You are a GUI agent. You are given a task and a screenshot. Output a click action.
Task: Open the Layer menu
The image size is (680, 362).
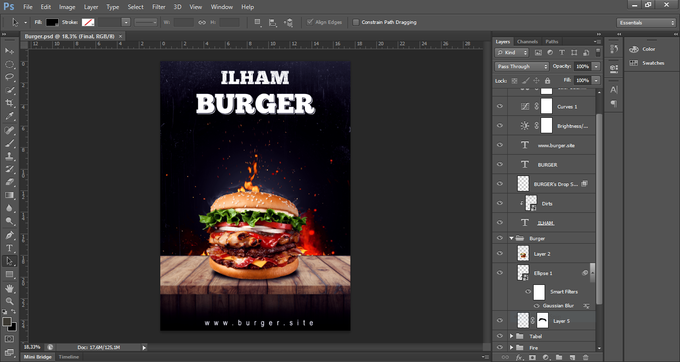point(91,7)
